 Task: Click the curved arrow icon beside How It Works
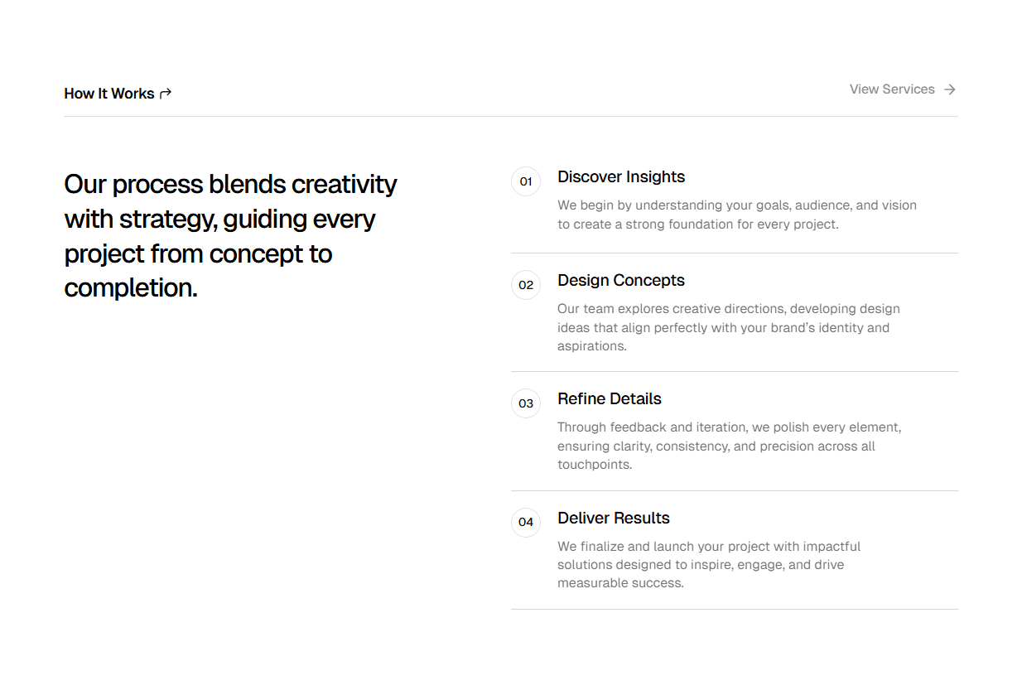(x=166, y=93)
